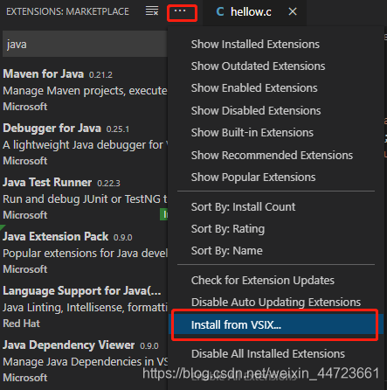Open the Java Test Runner extension

(47, 183)
